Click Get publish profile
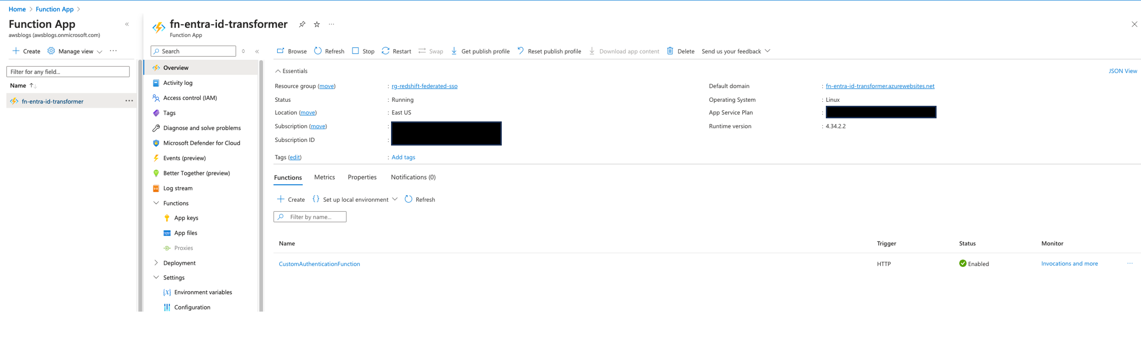The width and height of the screenshot is (1141, 350). (480, 51)
